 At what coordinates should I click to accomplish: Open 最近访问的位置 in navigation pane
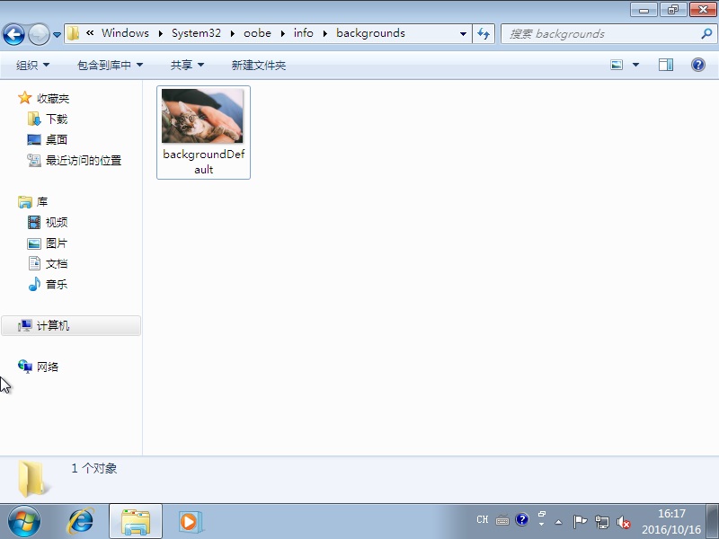click(84, 161)
